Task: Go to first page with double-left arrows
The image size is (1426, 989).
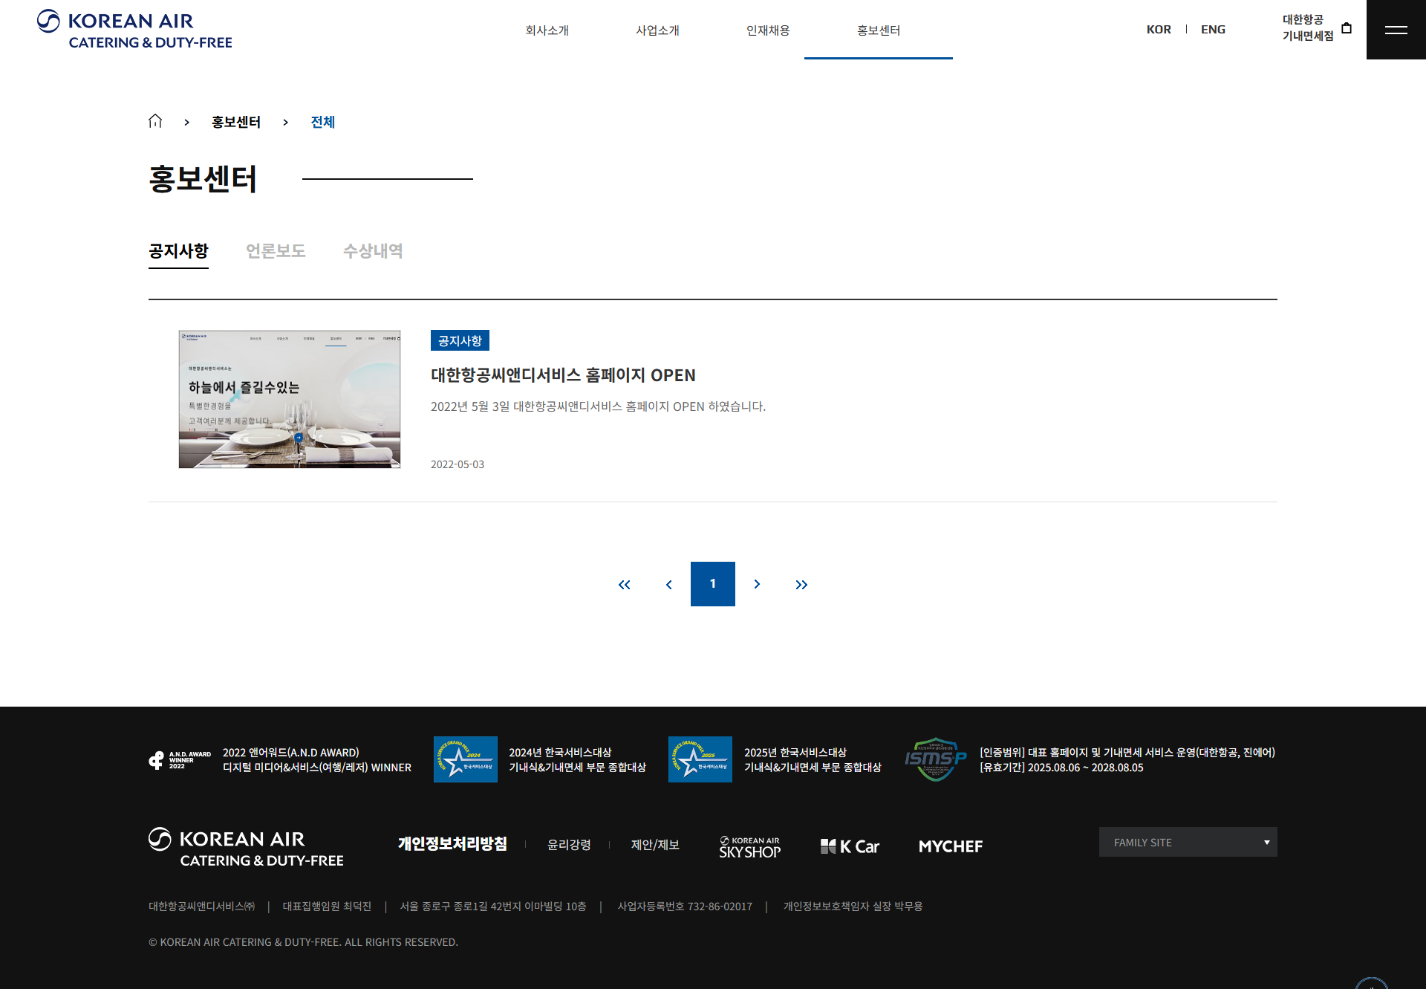Action: (x=625, y=585)
